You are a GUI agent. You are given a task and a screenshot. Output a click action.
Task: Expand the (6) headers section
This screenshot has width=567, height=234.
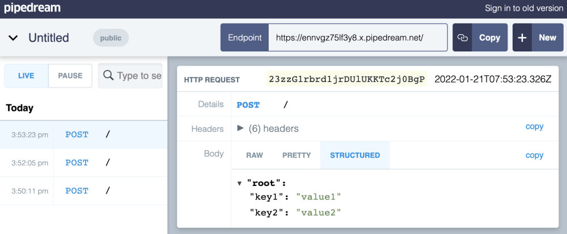(x=241, y=128)
